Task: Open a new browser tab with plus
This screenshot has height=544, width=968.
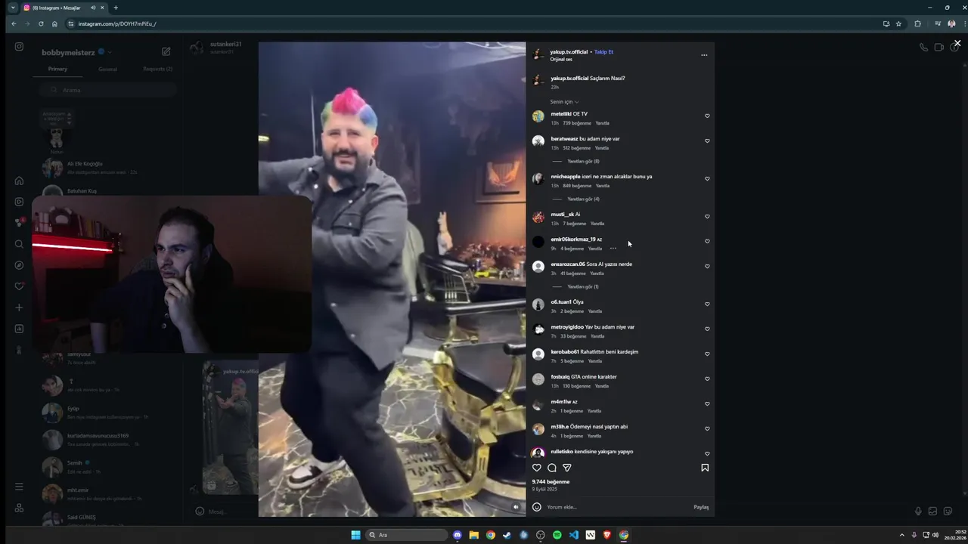Action: pyautogui.click(x=116, y=8)
